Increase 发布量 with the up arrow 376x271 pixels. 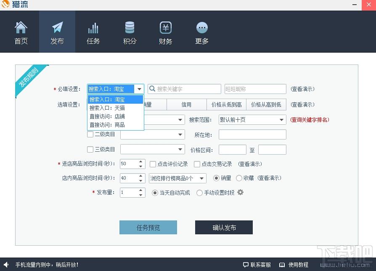141,190
